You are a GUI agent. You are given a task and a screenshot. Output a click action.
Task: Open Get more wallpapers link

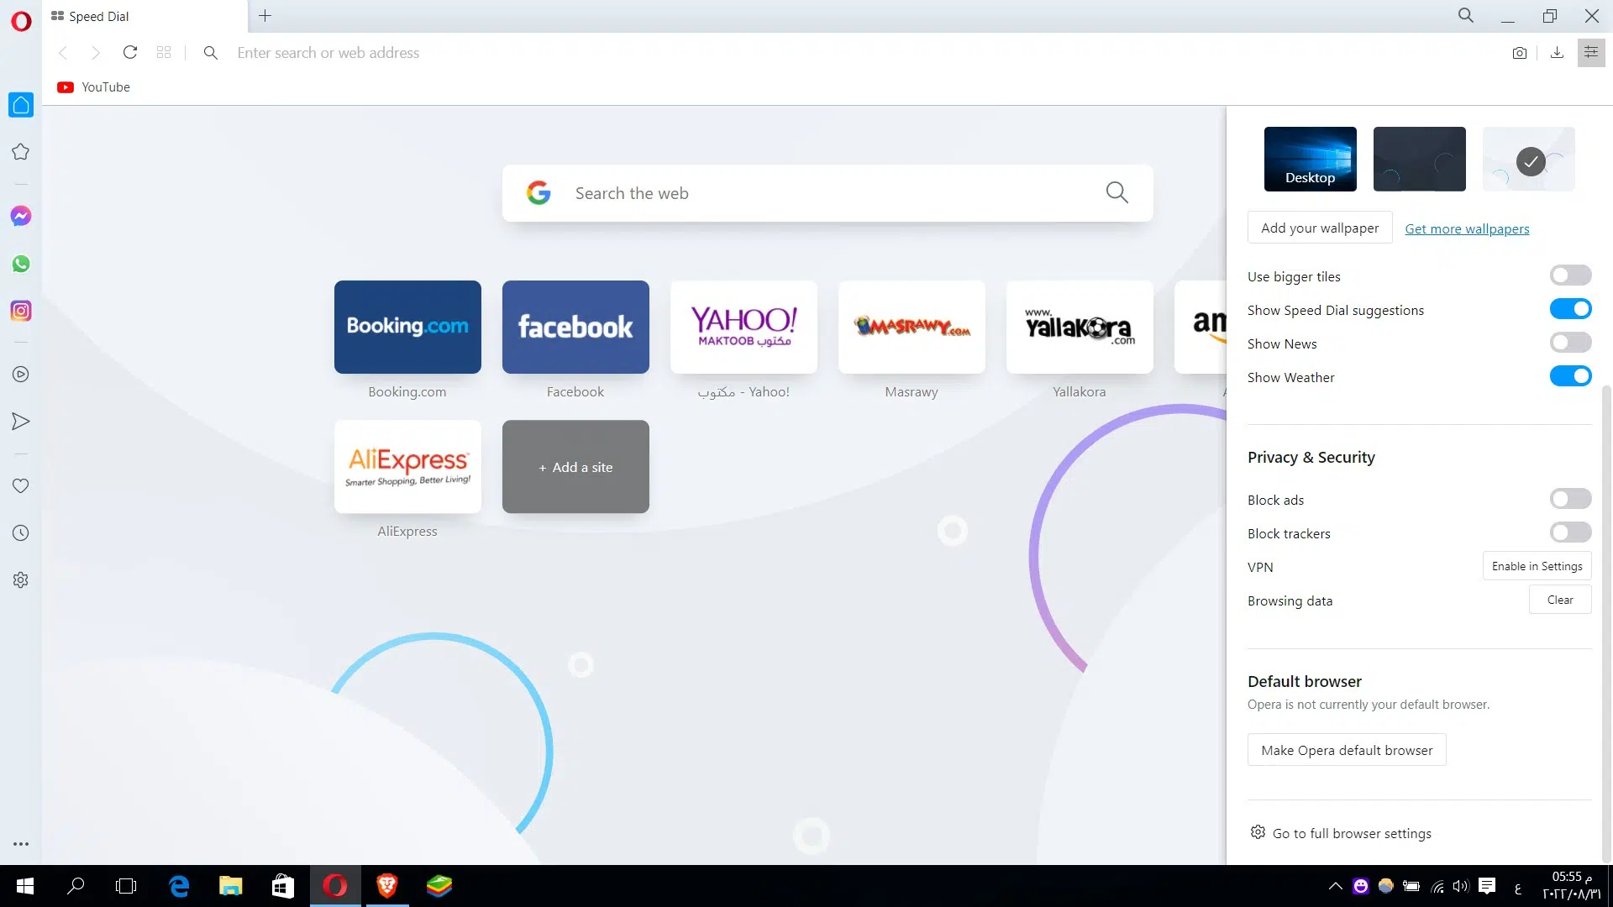point(1467,229)
